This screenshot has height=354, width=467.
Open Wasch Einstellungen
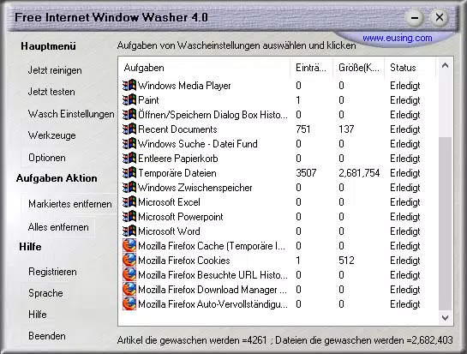71,114
